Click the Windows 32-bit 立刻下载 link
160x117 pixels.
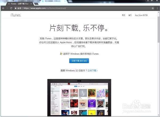coord(93,70)
